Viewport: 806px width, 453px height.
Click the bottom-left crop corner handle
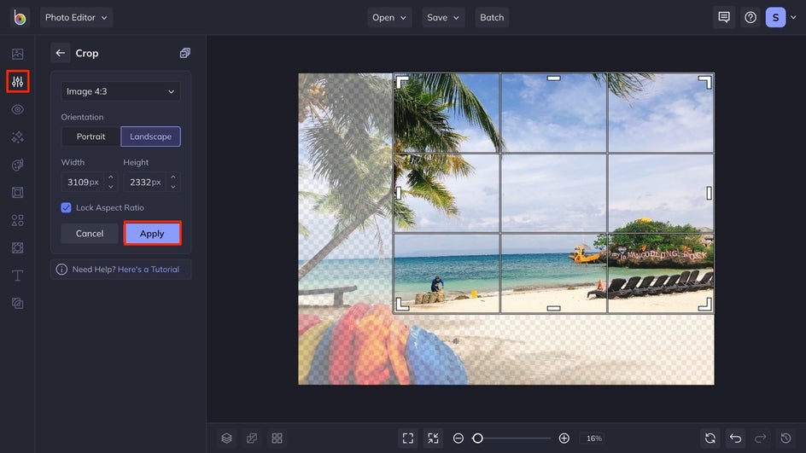402,305
